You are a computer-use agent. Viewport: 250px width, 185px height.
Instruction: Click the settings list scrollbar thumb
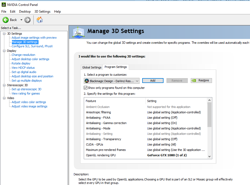(210, 115)
